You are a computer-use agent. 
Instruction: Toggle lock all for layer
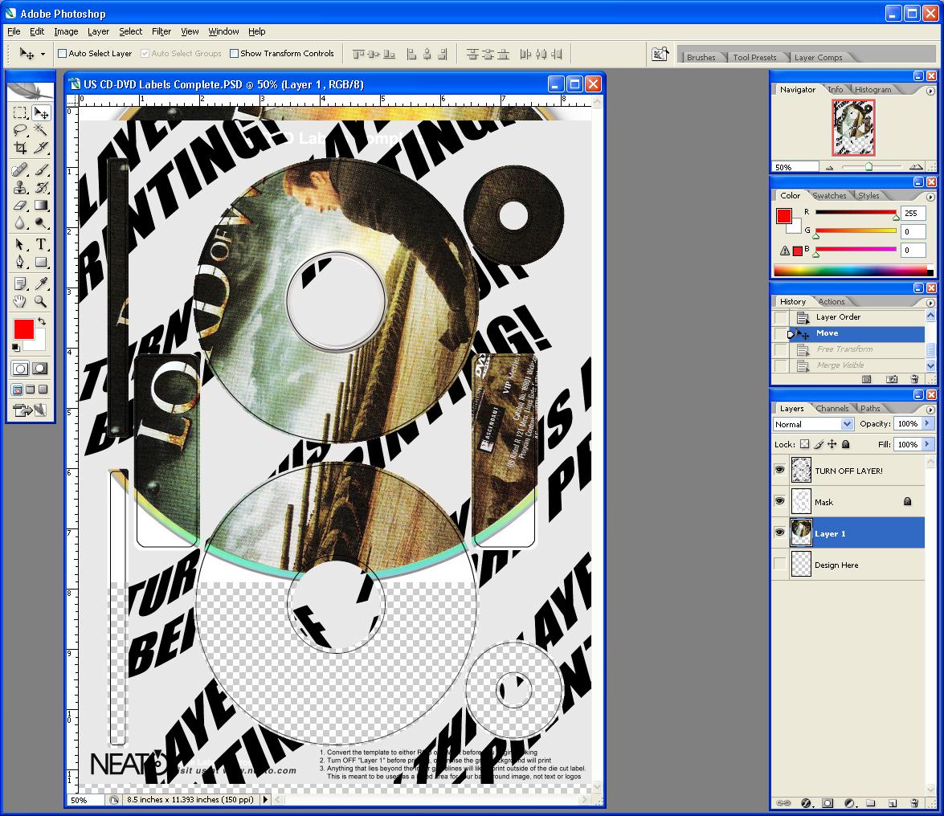coord(845,444)
